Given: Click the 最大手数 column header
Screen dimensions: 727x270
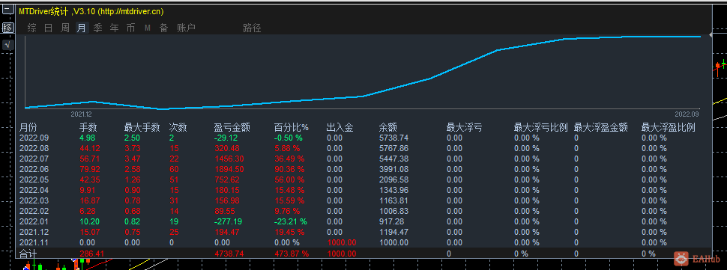Looking at the screenshot, I should (x=142, y=128).
